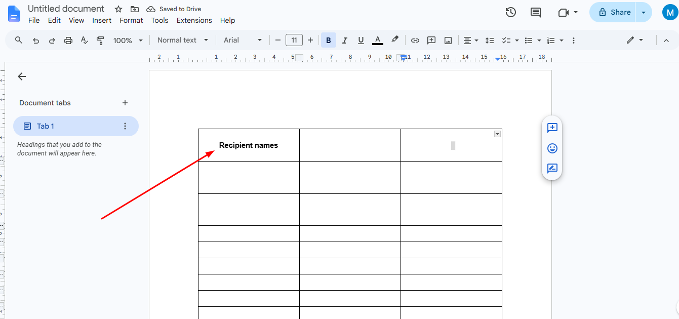Viewport: 679px width, 319px height.
Task: Move document to a folder icon
Action: coord(135,9)
